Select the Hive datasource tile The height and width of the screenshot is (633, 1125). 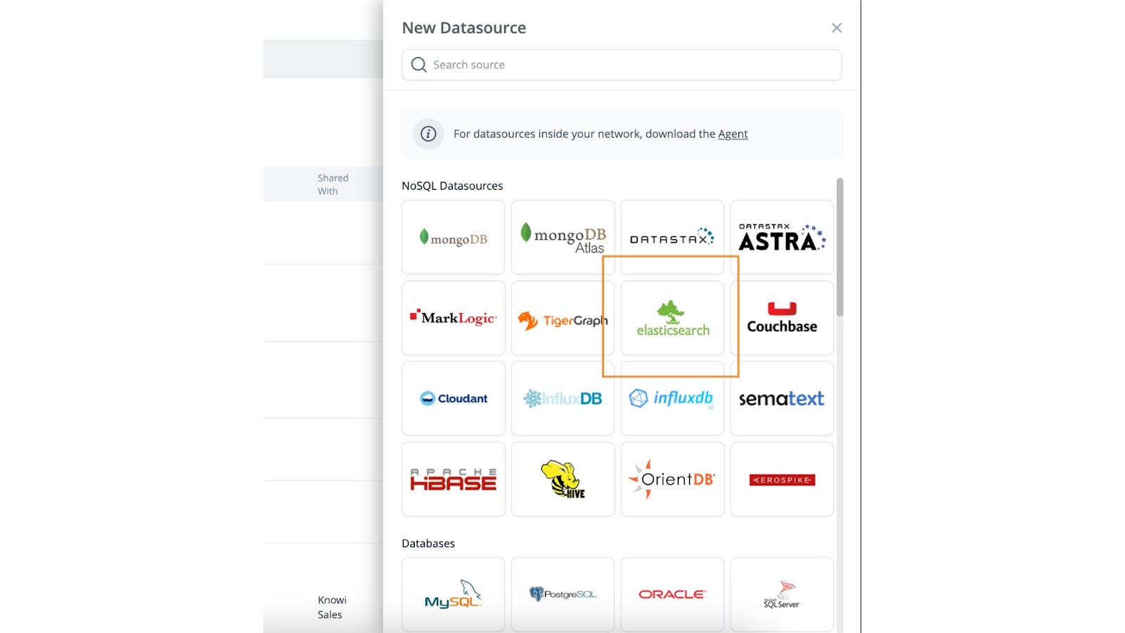pyautogui.click(x=562, y=479)
